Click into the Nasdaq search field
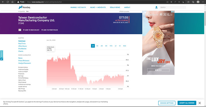Screen dimensions: 206x107 click(x=173, y=7)
